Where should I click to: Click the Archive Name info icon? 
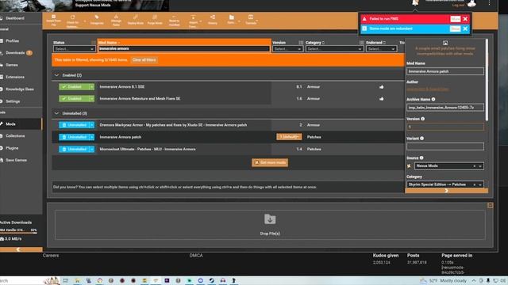tap(433, 100)
